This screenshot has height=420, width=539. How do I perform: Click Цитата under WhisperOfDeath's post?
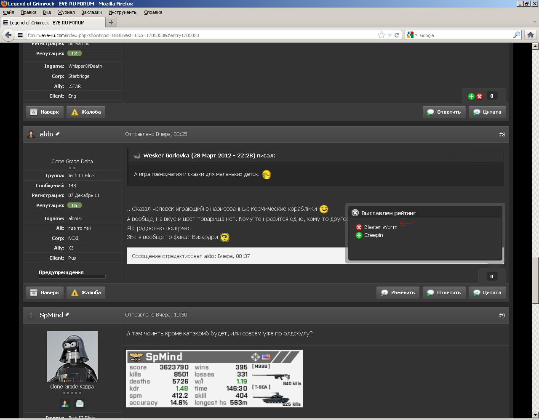(488, 112)
